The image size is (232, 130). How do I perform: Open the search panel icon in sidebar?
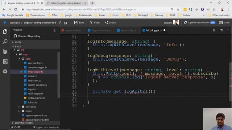[5, 41]
